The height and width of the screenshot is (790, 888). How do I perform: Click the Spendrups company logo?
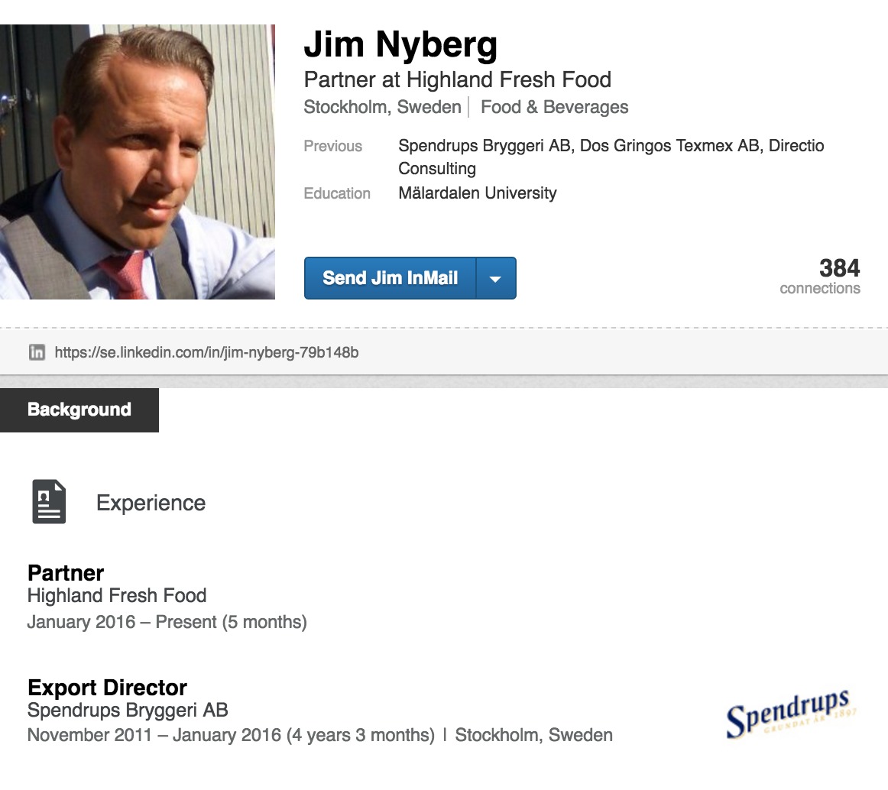coord(791,714)
